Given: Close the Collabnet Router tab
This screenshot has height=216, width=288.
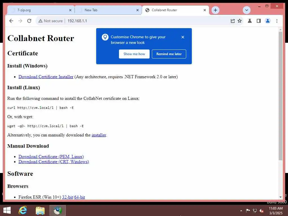Looking at the screenshot, I should point(205,10).
